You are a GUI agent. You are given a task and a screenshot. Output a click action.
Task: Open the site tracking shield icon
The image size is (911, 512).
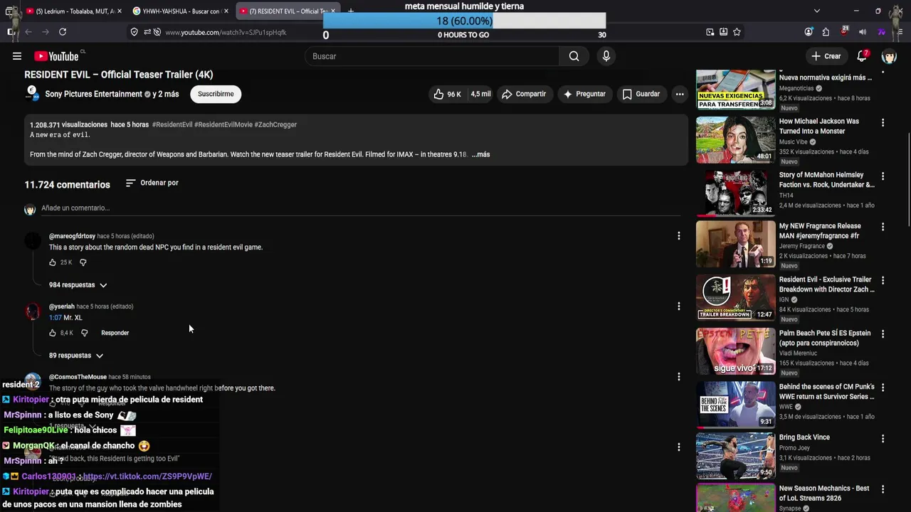point(134,32)
